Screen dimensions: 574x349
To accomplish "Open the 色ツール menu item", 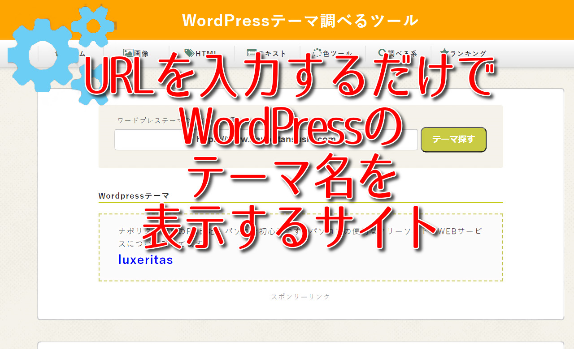I will (x=332, y=53).
